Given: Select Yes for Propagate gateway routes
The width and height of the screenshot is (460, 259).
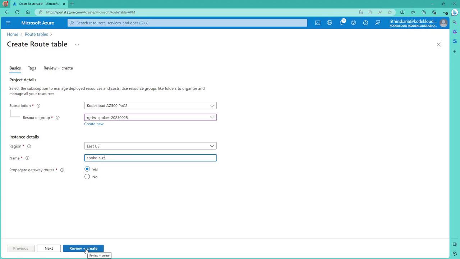Looking at the screenshot, I should (x=87, y=169).
